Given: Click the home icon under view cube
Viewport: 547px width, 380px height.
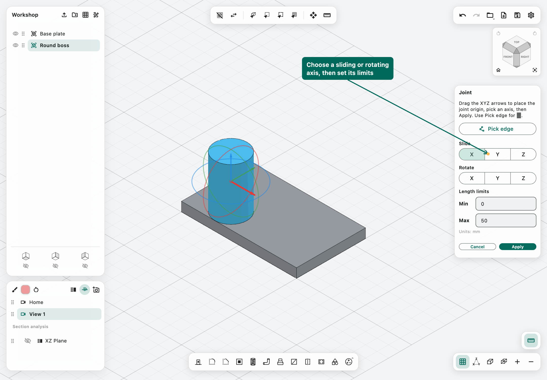Looking at the screenshot, I should click(498, 70).
